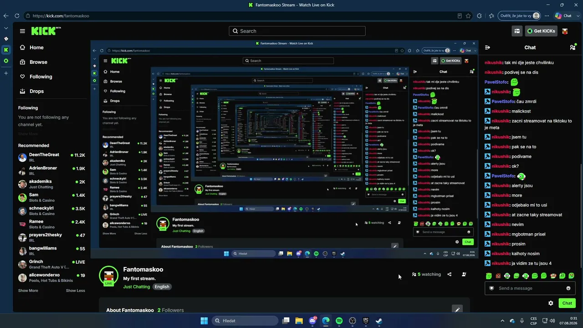The height and width of the screenshot is (328, 583).
Task: Open Grinch channel in the main Recommended list
Action: point(51,264)
